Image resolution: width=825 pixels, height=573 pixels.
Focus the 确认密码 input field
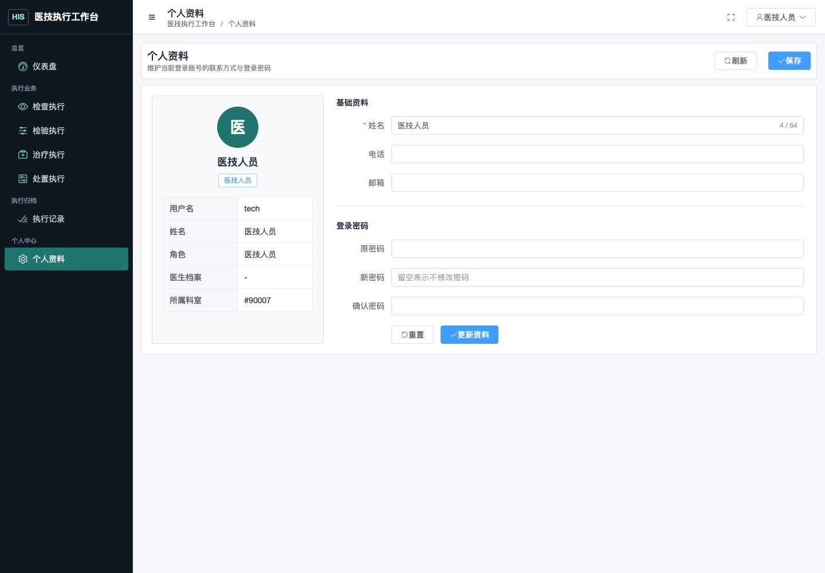point(598,306)
